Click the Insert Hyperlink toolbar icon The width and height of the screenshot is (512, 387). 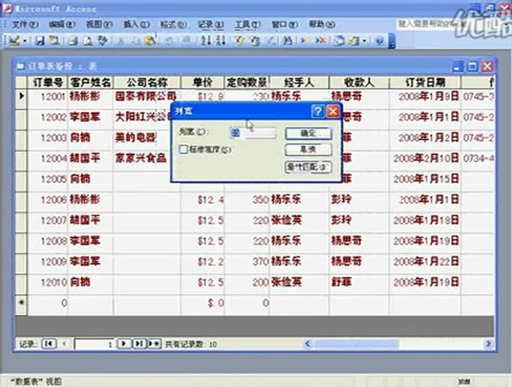coord(186,41)
